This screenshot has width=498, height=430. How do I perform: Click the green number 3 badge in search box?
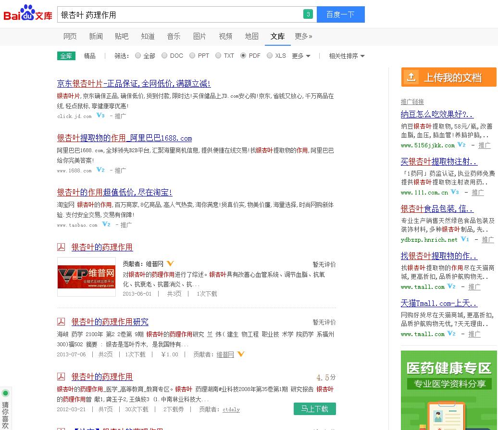tap(308, 14)
